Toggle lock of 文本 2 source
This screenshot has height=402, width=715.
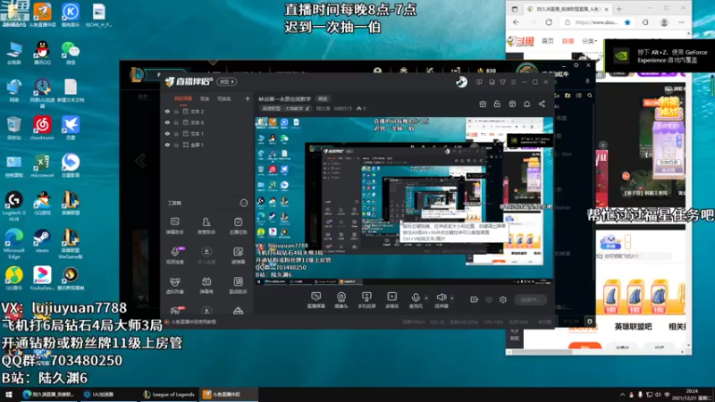pyautogui.click(x=176, y=111)
